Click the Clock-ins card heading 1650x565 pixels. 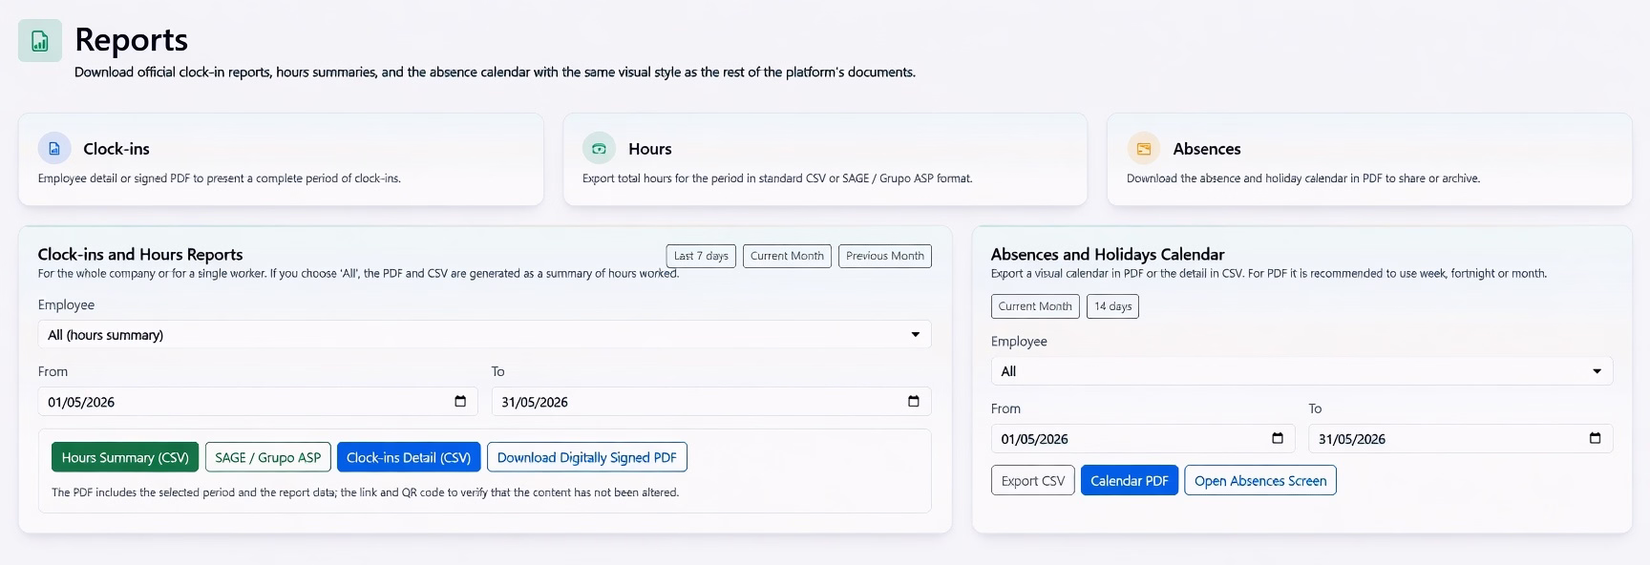[116, 149]
